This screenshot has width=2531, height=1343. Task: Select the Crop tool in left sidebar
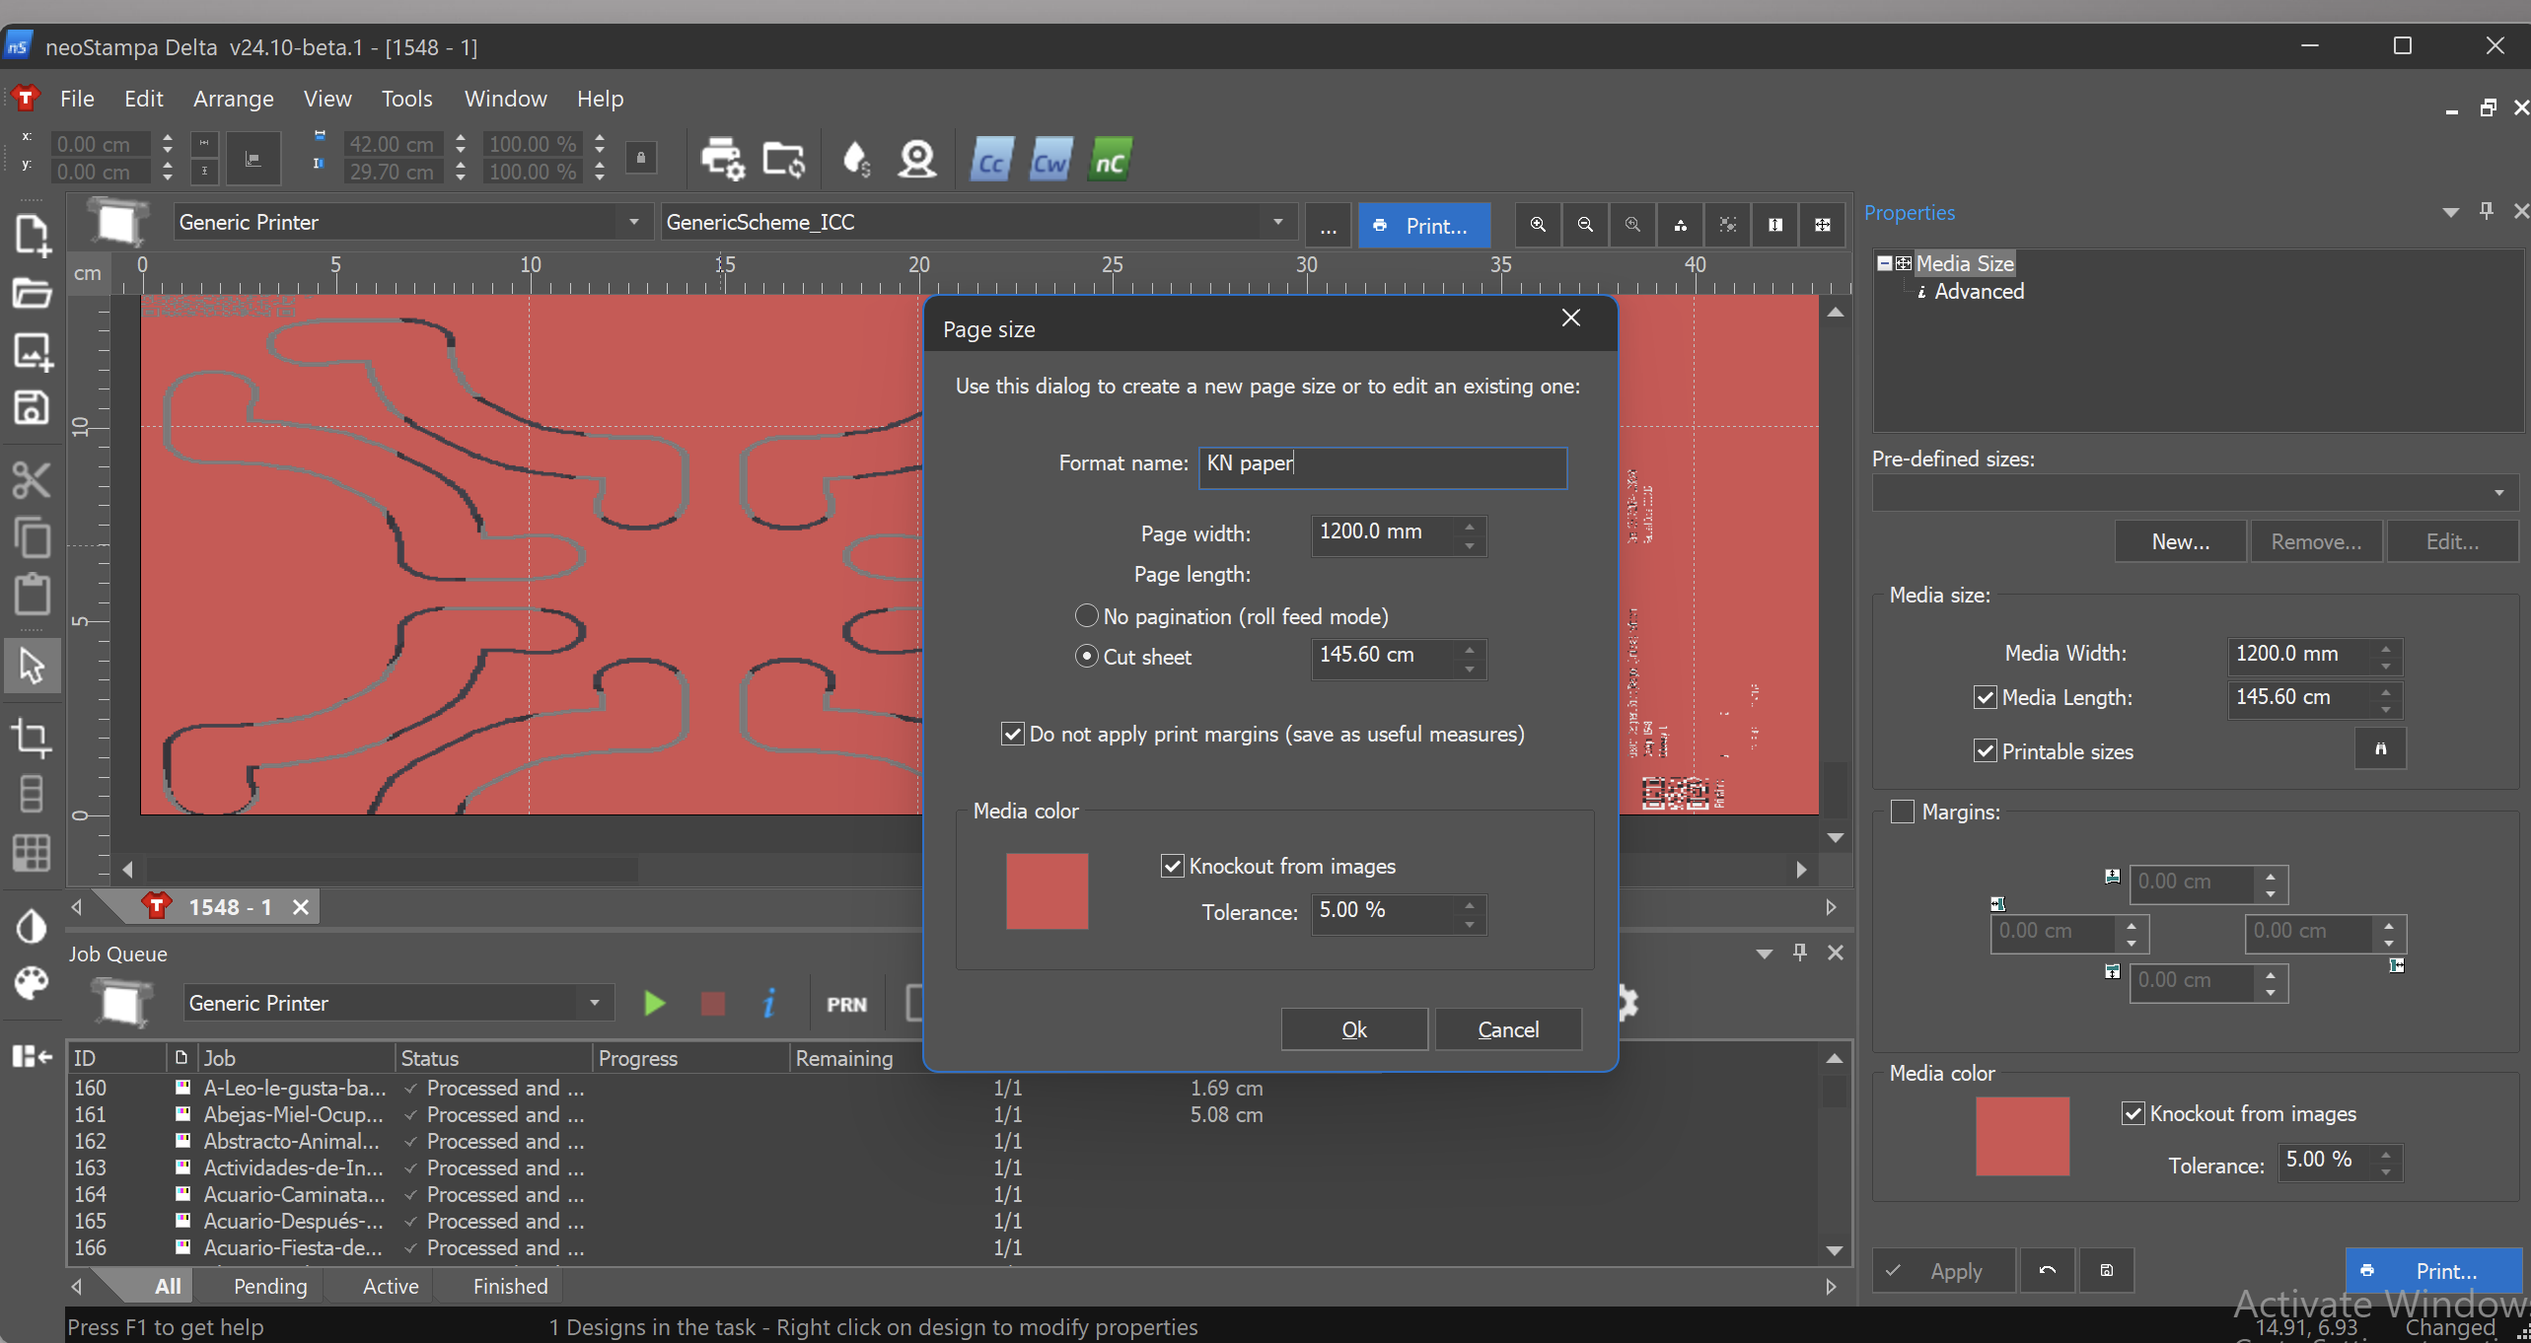[x=32, y=738]
